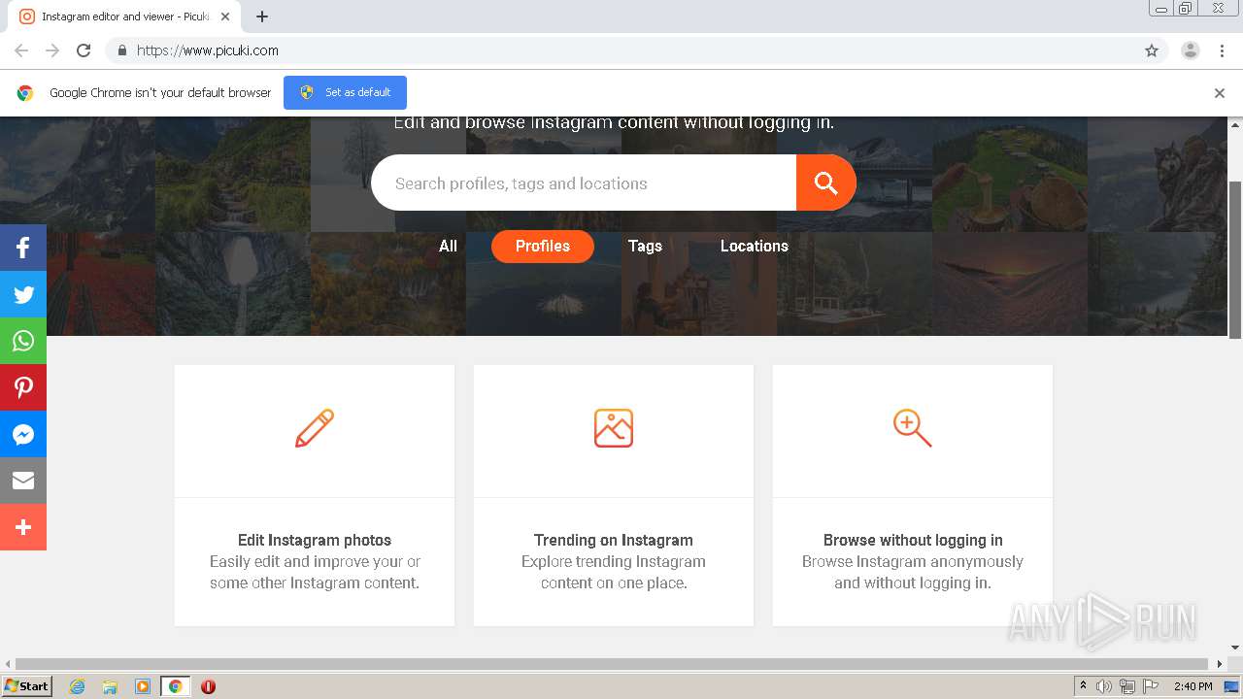Image resolution: width=1243 pixels, height=699 pixels.
Task: Open volume control in system tray
Action: (x=1104, y=686)
